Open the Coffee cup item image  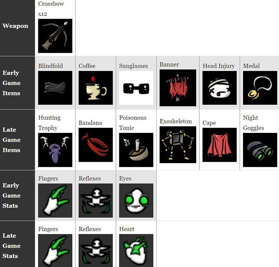coord(96,88)
